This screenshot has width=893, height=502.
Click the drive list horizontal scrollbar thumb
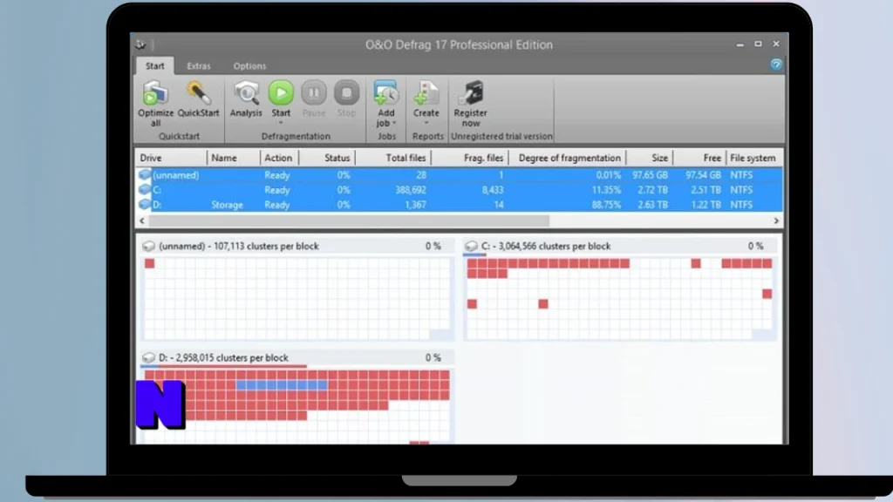point(349,220)
